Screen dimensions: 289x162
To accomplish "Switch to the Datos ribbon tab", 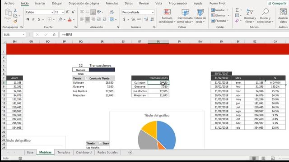I will [x=128, y=3].
